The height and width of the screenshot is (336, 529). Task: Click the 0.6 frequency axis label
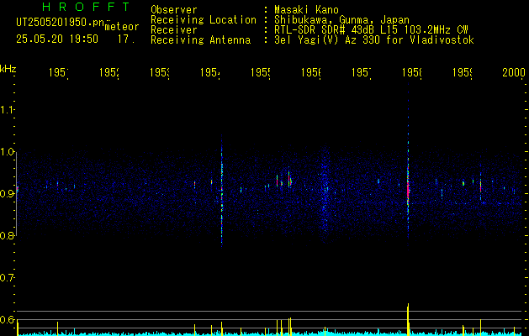pos(7,320)
